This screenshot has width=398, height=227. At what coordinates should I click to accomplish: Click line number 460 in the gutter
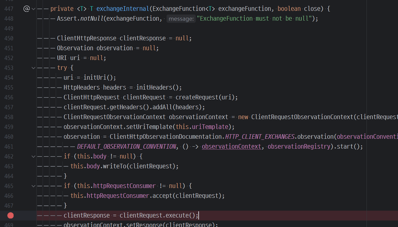point(9,137)
